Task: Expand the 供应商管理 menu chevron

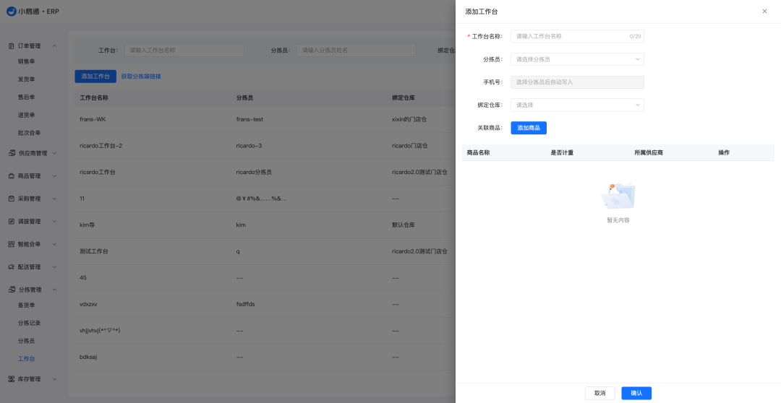Action: [54, 153]
